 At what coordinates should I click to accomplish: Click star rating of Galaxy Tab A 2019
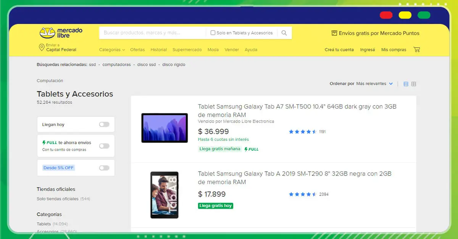[x=303, y=194]
